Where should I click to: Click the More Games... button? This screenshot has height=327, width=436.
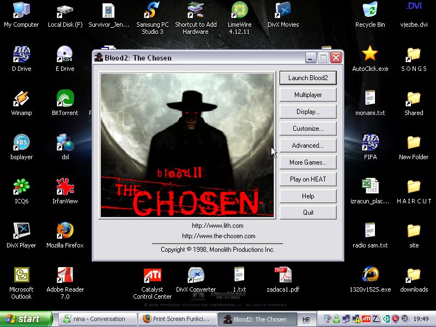tap(308, 162)
